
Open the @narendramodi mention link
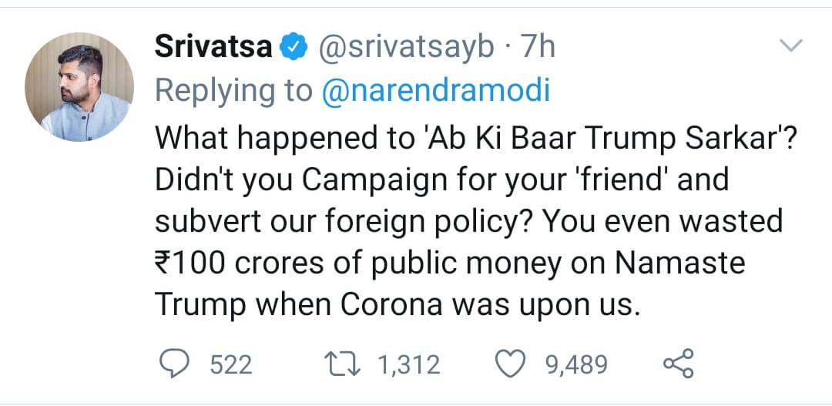pyautogui.click(x=435, y=90)
